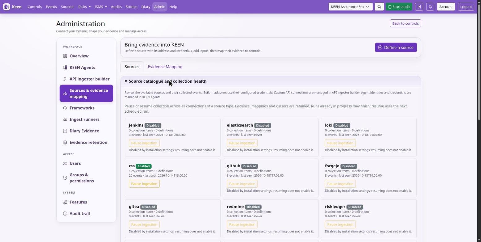Open KEEN Agents in sidebar
The width and height of the screenshot is (481, 242).
(86, 68)
